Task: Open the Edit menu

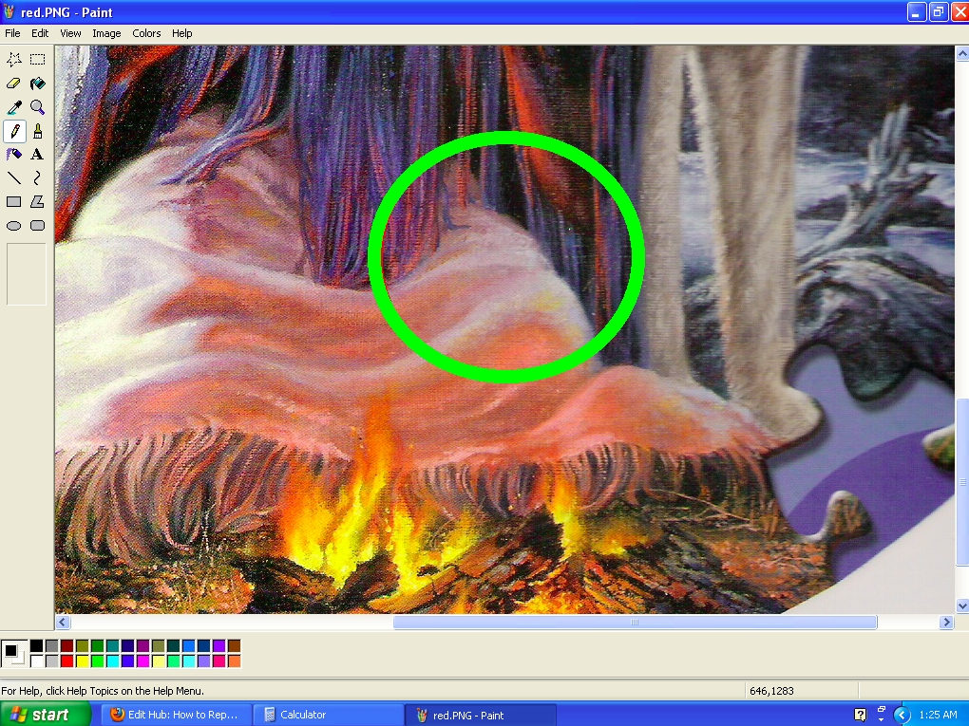Action: point(40,33)
